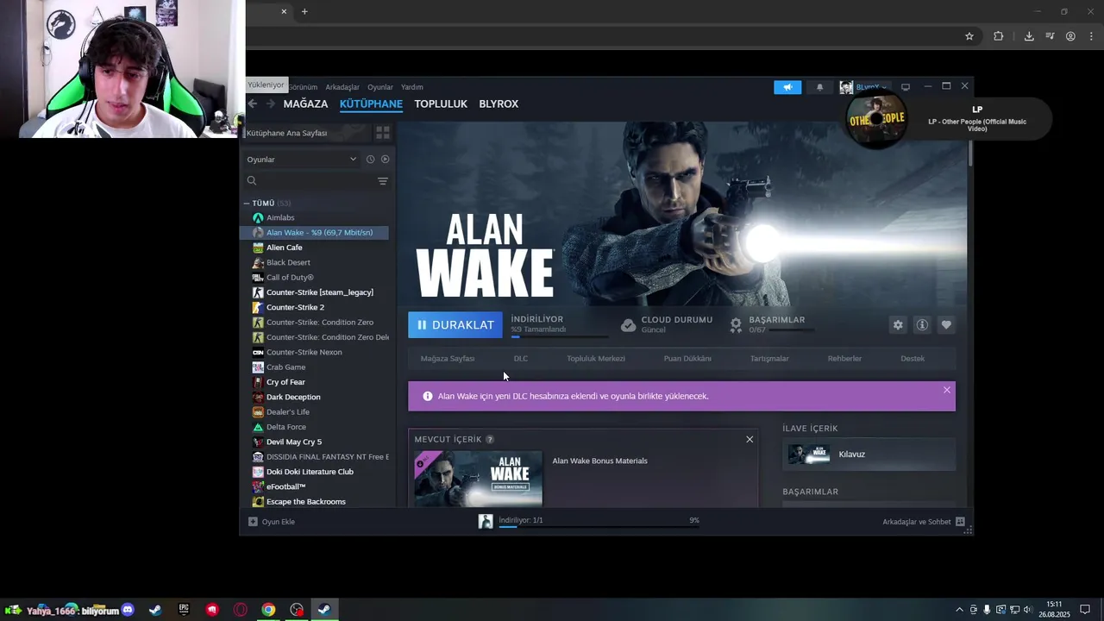
Task: Open the Yardım menu
Action: (x=412, y=87)
